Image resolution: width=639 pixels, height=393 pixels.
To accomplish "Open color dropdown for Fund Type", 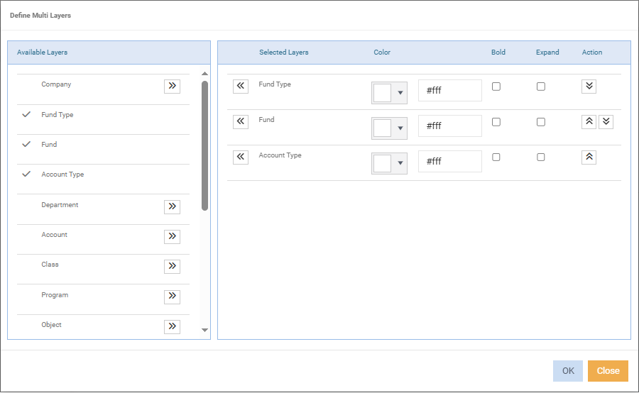I will 400,93.
